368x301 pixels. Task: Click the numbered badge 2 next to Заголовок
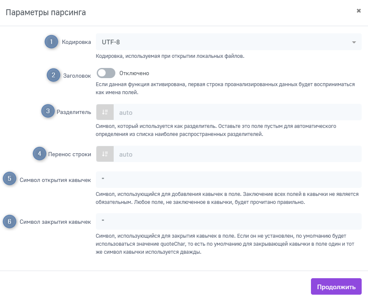pyautogui.click(x=53, y=75)
